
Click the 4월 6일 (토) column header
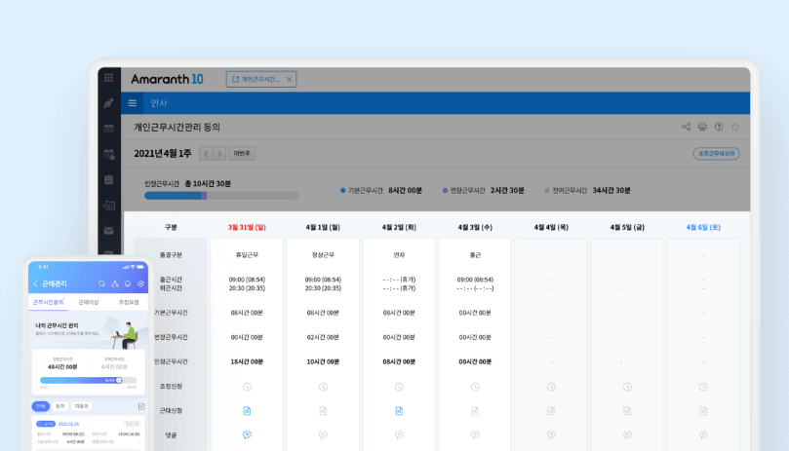click(703, 227)
